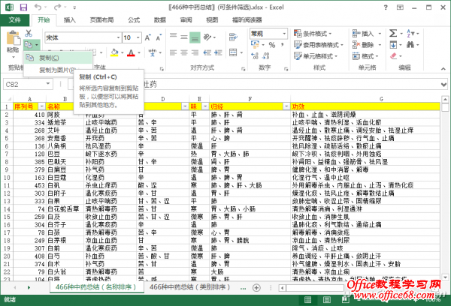Click the add new sheet plus button
The image size is (451, 306).
point(256,287)
